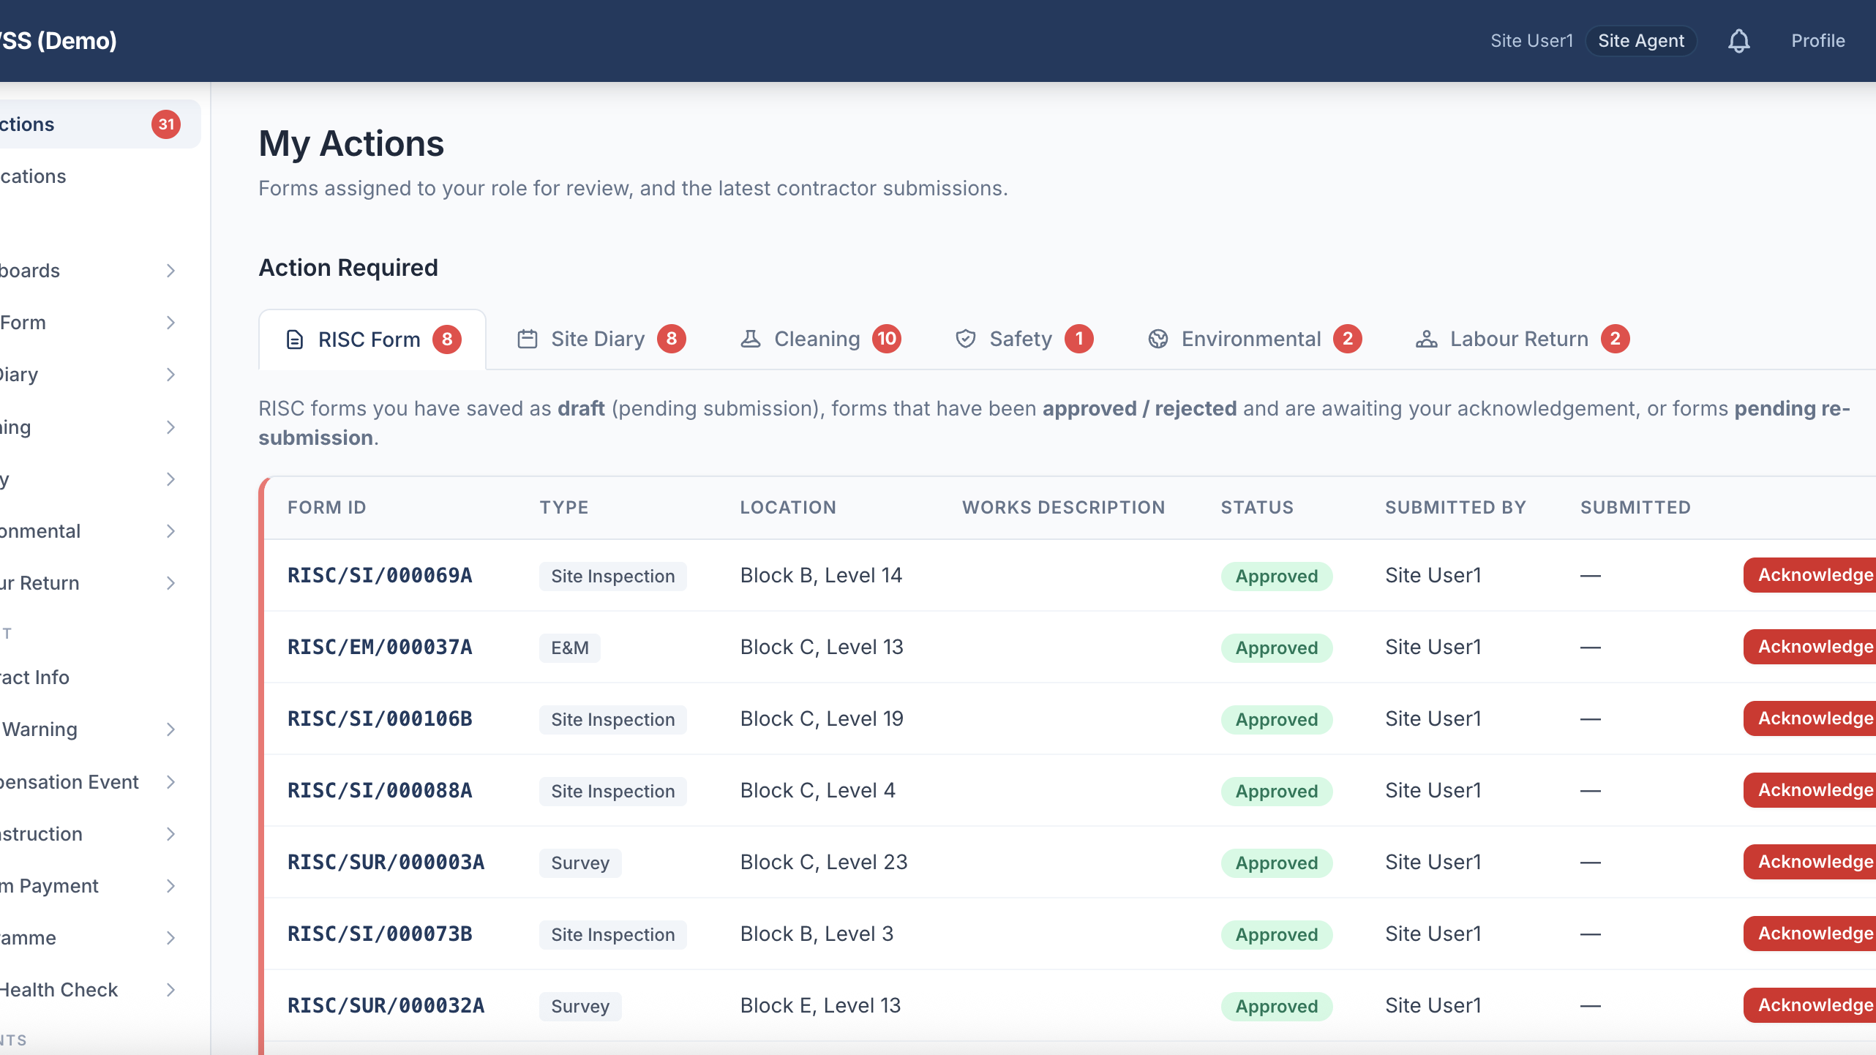Open form ID RISC/SI/000069A
This screenshot has height=1055, width=1876.
point(380,575)
